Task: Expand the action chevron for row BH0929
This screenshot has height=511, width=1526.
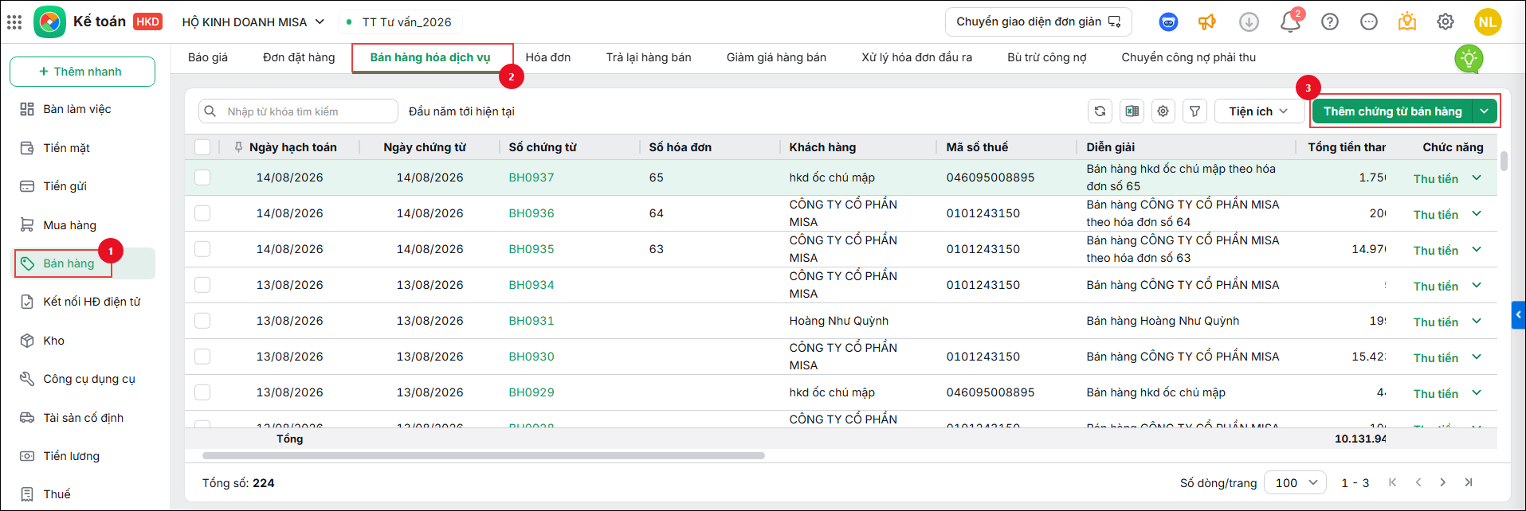Action: point(1477,392)
